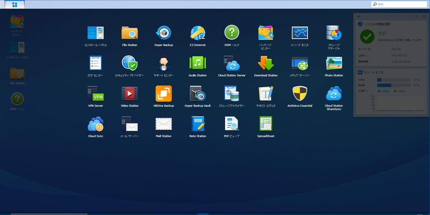Open the Media Server app
This screenshot has height=215, width=430.
click(300, 63)
